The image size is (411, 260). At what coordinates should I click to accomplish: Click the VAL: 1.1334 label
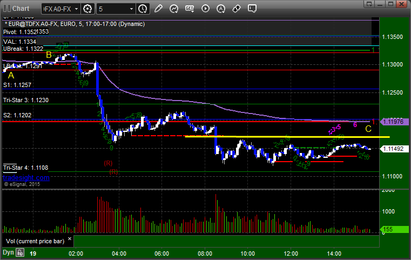click(x=19, y=42)
